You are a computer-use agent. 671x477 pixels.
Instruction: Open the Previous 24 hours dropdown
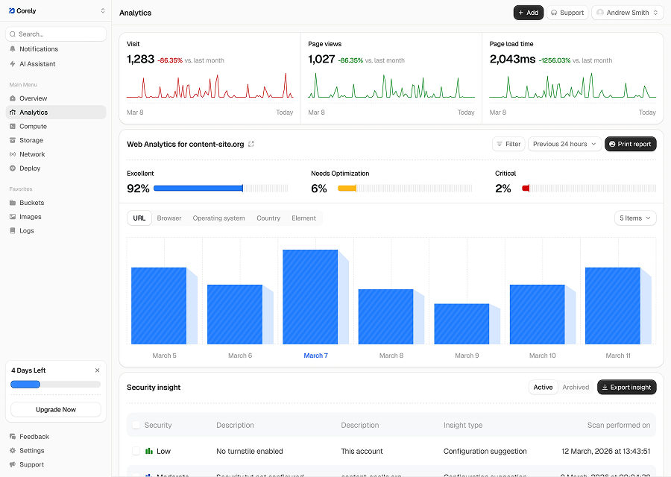tap(565, 144)
